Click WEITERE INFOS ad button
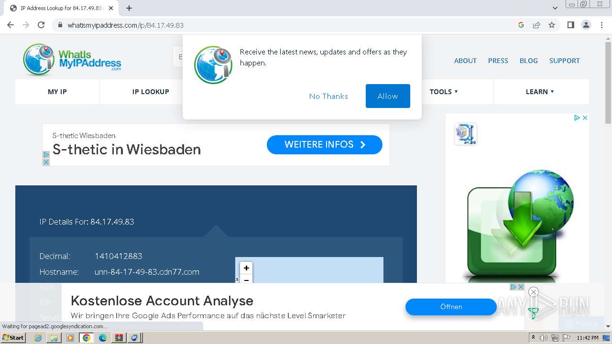Viewport: 612px width, 344px height. [325, 145]
